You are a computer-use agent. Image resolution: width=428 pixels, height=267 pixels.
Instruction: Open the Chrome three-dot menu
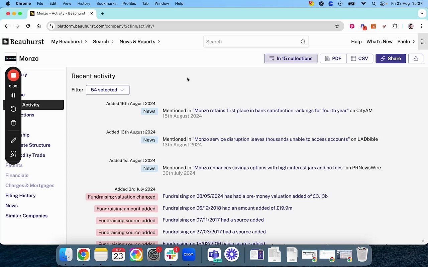coord(421,26)
